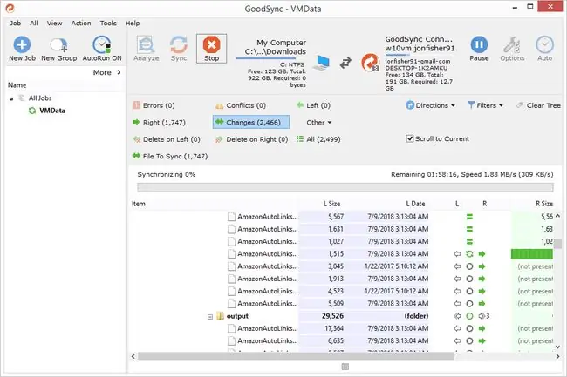
Task: Open the Action menu
Action: 81,24
